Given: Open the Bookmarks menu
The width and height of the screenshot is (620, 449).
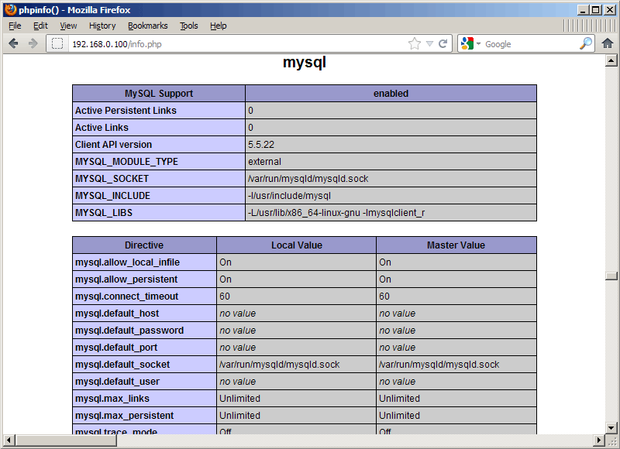Looking at the screenshot, I should (148, 26).
